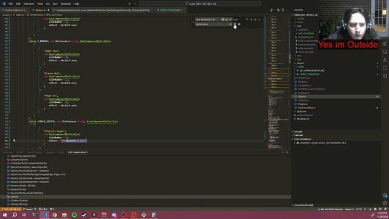
Task: Click errors and warnings count in status bar
Action: pyautogui.click(x=43, y=209)
